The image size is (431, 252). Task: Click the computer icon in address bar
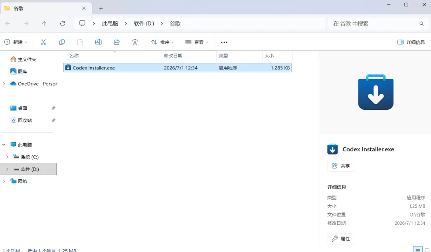82,24
